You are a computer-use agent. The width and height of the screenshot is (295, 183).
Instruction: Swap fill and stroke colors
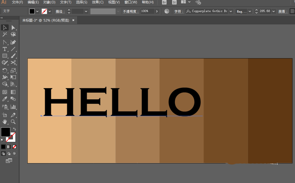tap(14, 129)
